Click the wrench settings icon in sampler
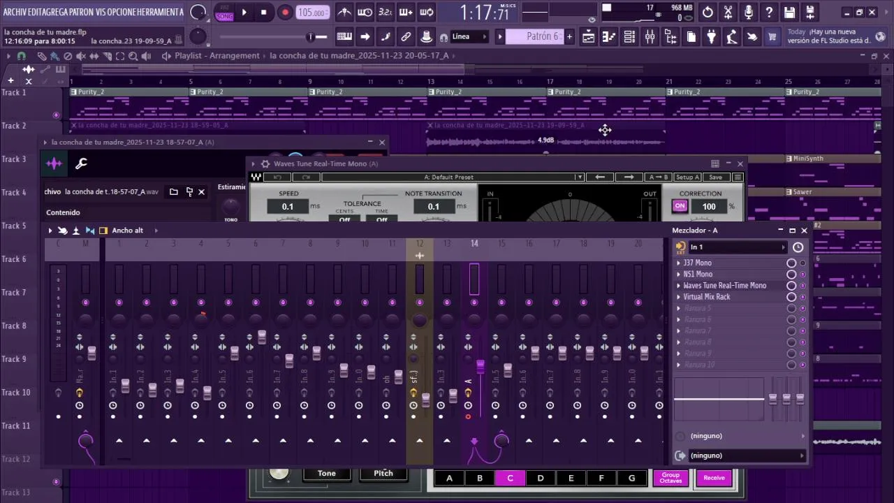The image size is (894, 503). pyautogui.click(x=81, y=164)
